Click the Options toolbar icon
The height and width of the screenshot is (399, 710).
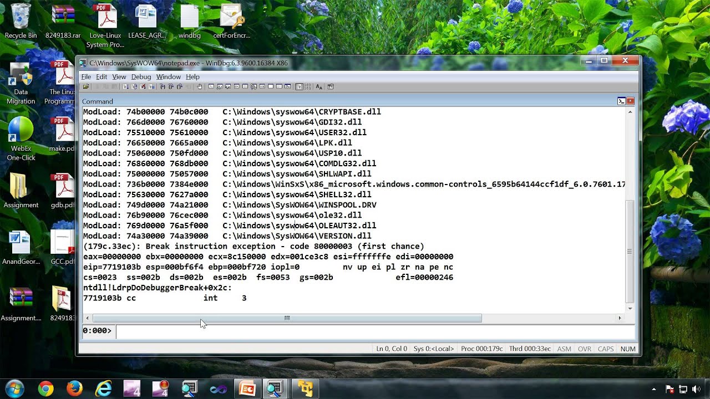(331, 86)
